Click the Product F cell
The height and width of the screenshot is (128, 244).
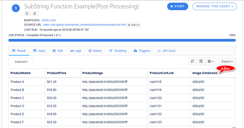[27, 122]
